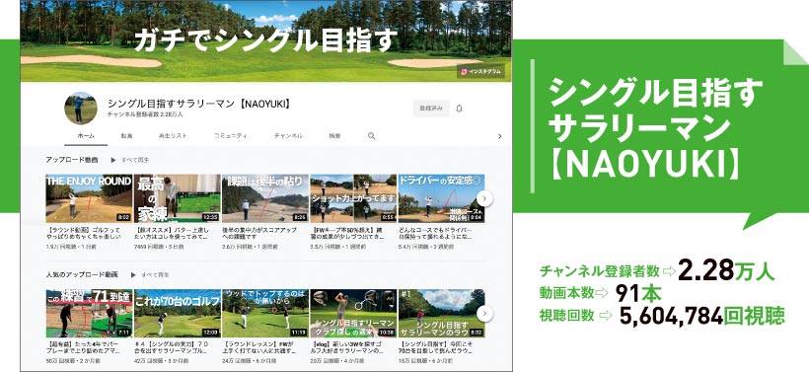The height and width of the screenshot is (372, 809).
Task: Show next popular videos with carousel arrow
Action: (484, 313)
